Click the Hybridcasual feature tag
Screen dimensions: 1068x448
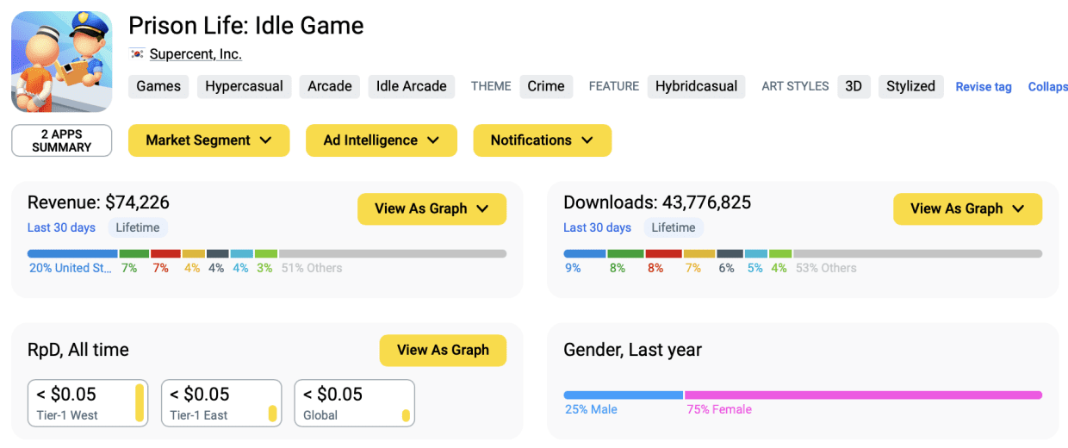click(696, 86)
